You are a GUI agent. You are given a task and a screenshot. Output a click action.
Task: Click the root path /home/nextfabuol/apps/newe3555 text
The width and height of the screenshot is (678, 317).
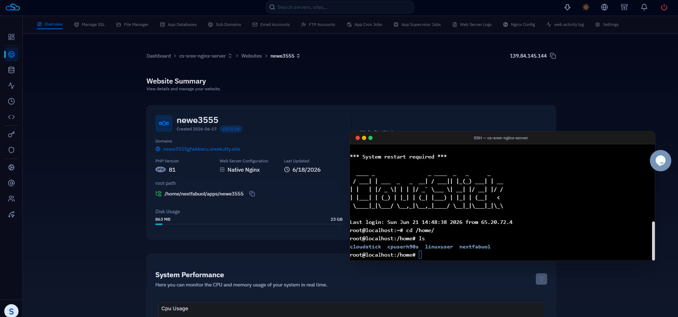[x=204, y=194]
